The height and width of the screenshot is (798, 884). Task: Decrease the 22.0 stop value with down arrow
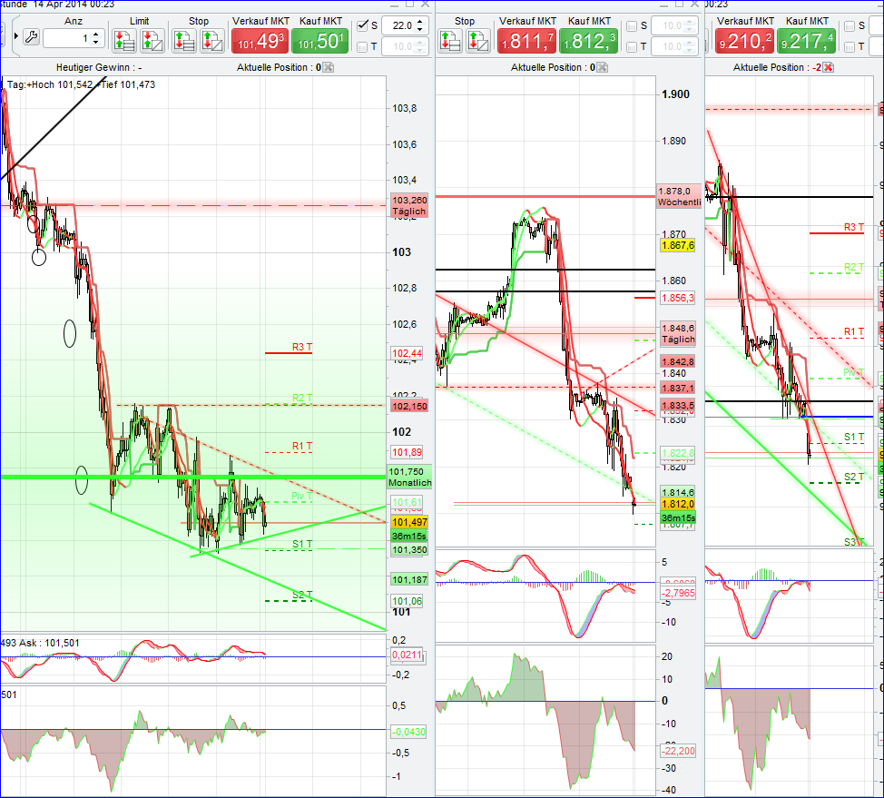tap(419, 30)
